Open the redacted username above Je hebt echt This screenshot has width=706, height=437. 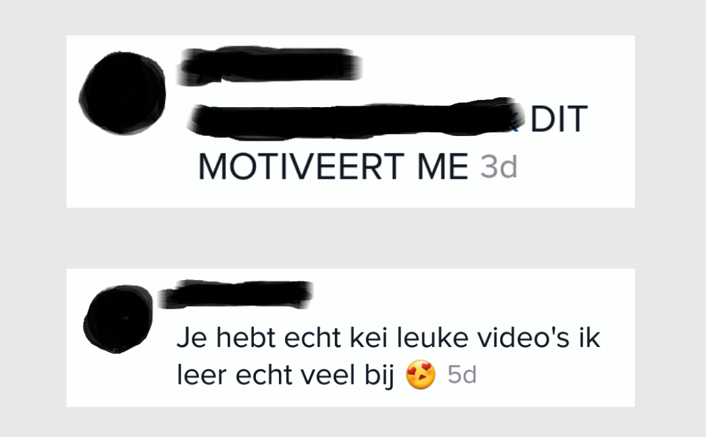236,294
